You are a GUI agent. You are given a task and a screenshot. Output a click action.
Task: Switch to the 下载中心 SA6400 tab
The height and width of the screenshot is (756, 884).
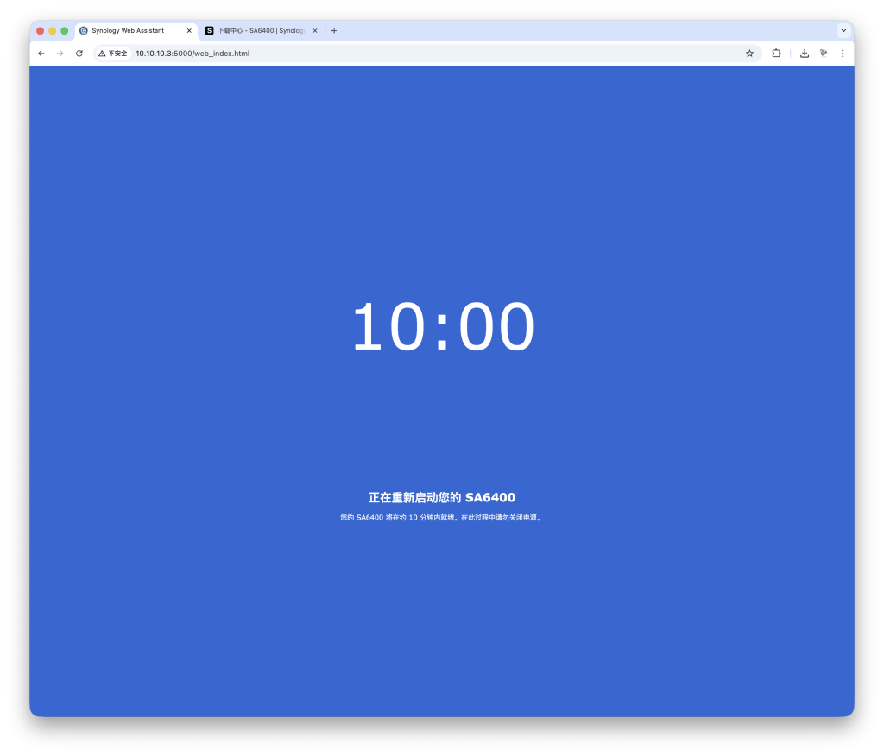(x=262, y=31)
